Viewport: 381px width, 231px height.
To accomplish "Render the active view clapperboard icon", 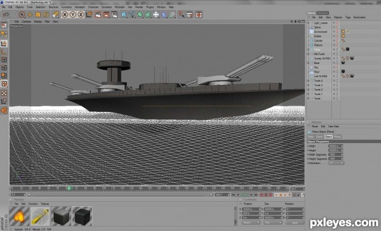I will (x=98, y=15).
